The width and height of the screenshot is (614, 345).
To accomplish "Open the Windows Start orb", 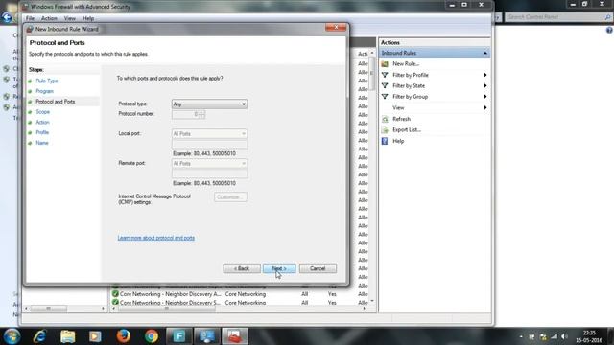I will (12, 336).
